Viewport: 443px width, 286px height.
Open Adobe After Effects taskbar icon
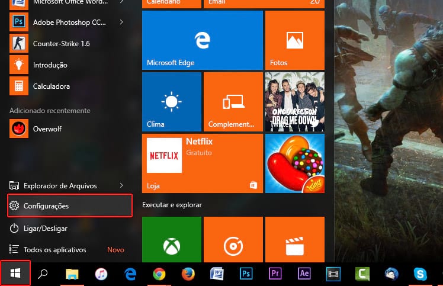pyautogui.click(x=304, y=274)
